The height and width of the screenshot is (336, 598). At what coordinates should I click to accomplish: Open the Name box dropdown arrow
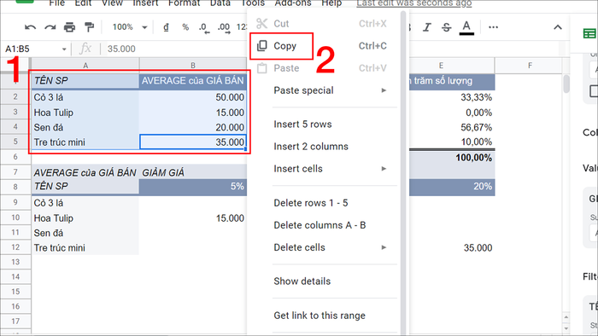(x=64, y=49)
